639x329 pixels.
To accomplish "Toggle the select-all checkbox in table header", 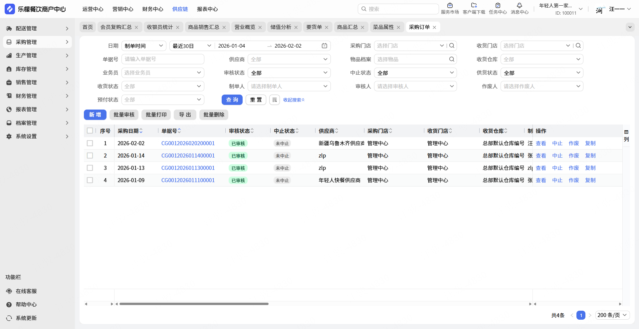I will tap(90, 131).
